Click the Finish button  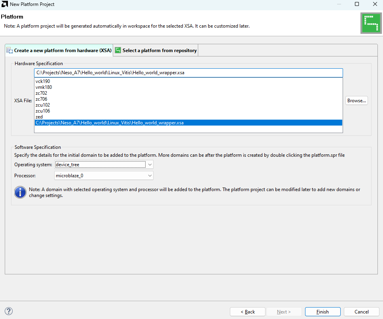[x=322, y=312]
